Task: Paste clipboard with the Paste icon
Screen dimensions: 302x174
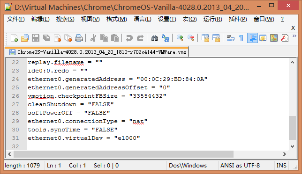Action: coord(115,38)
